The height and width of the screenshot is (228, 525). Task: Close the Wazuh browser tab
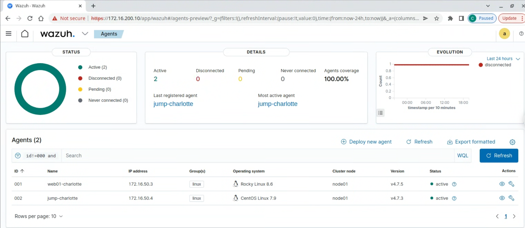click(80, 6)
